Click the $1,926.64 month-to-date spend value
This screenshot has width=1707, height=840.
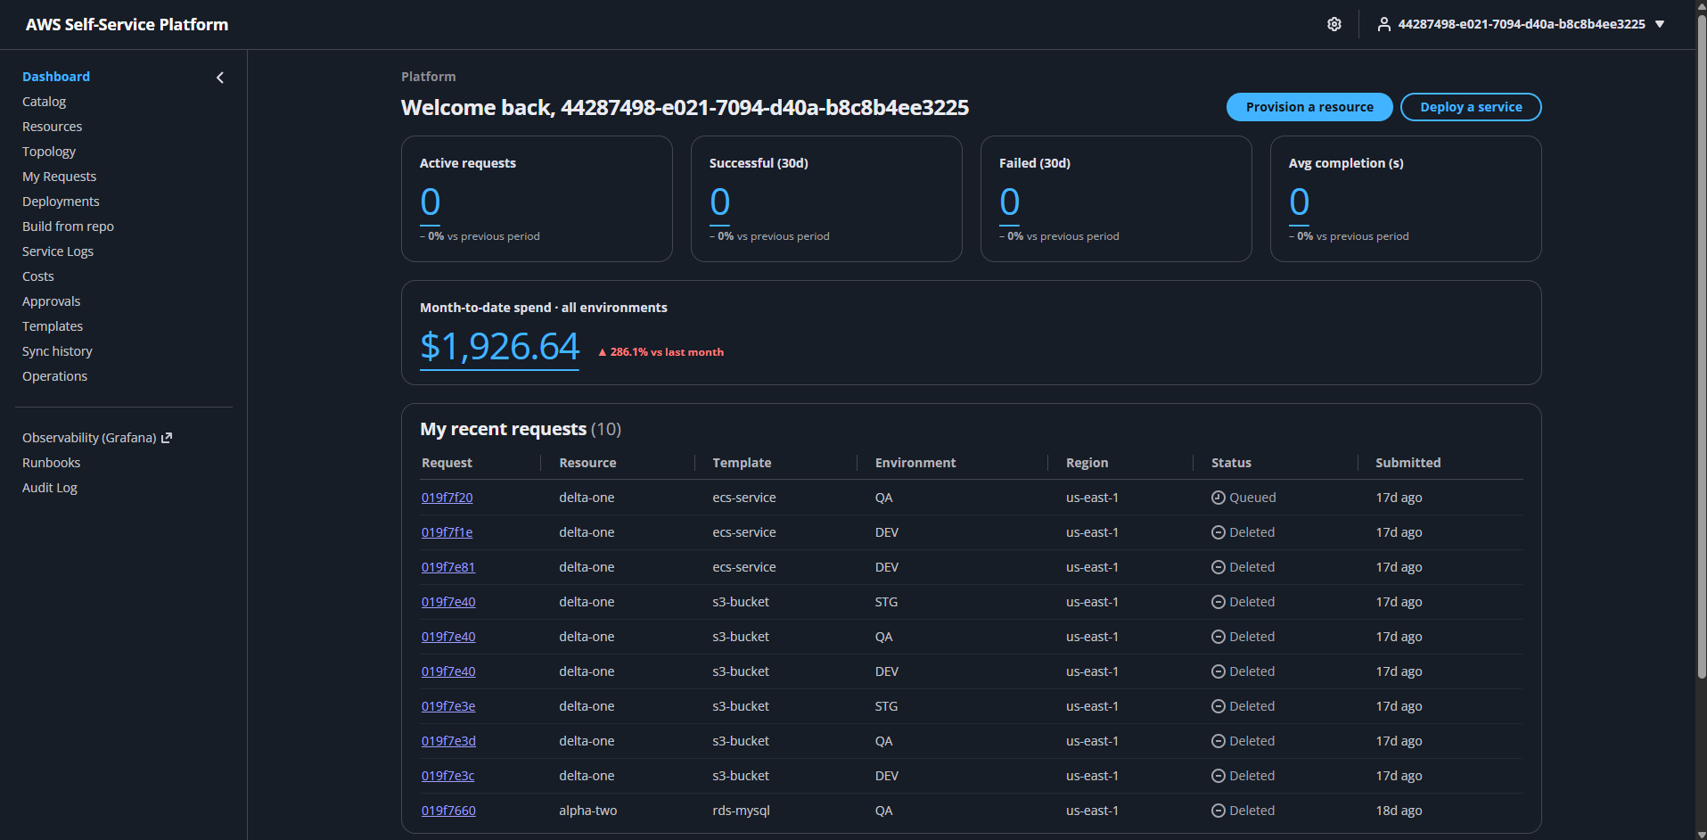pyautogui.click(x=499, y=347)
